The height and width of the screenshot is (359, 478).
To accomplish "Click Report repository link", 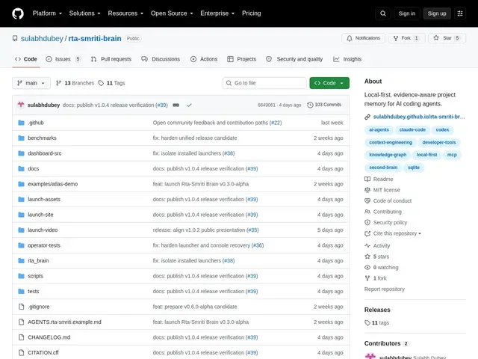I will (x=385, y=289).
